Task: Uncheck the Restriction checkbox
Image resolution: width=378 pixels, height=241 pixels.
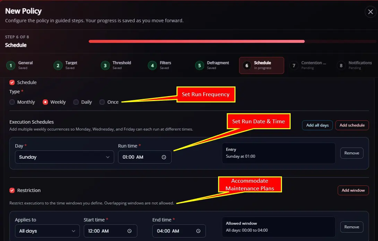Action: pos(12,190)
